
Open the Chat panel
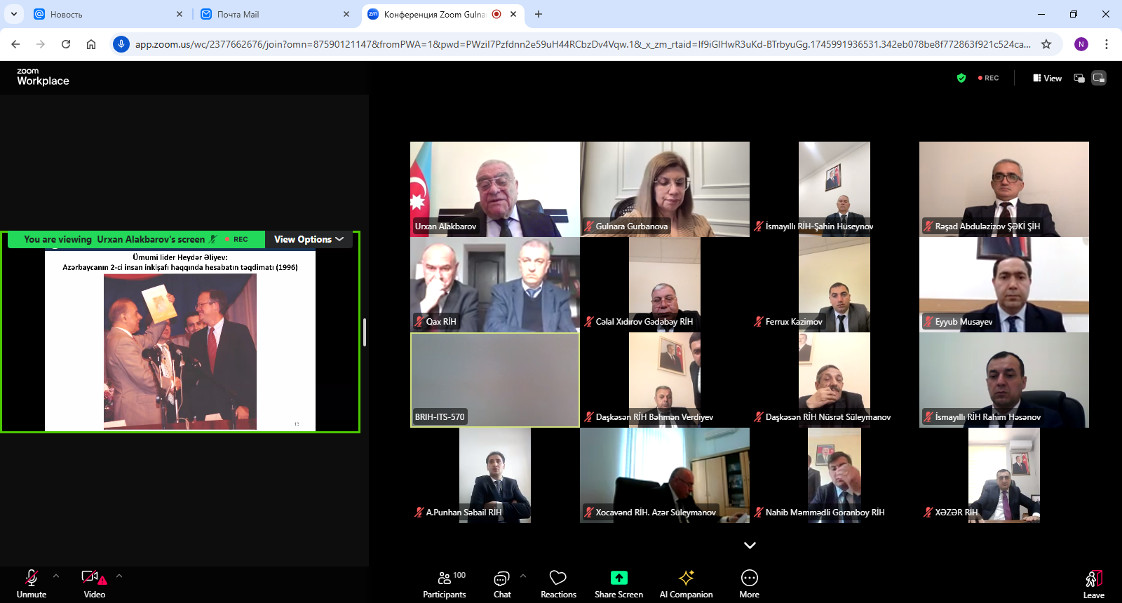pos(502,584)
